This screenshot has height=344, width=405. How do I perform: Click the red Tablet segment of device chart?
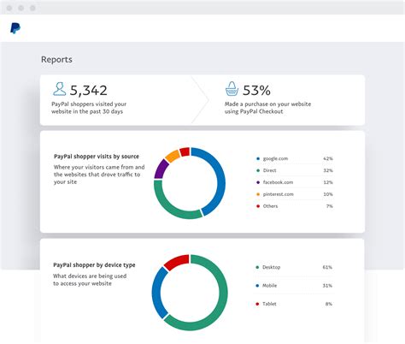tap(177, 261)
